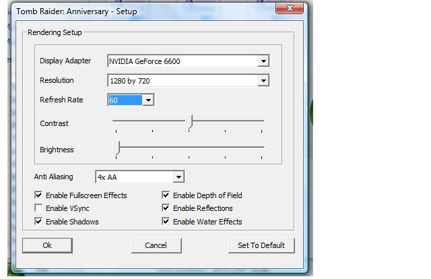
Task: Click the Display Adapter label
Action: (x=65, y=61)
